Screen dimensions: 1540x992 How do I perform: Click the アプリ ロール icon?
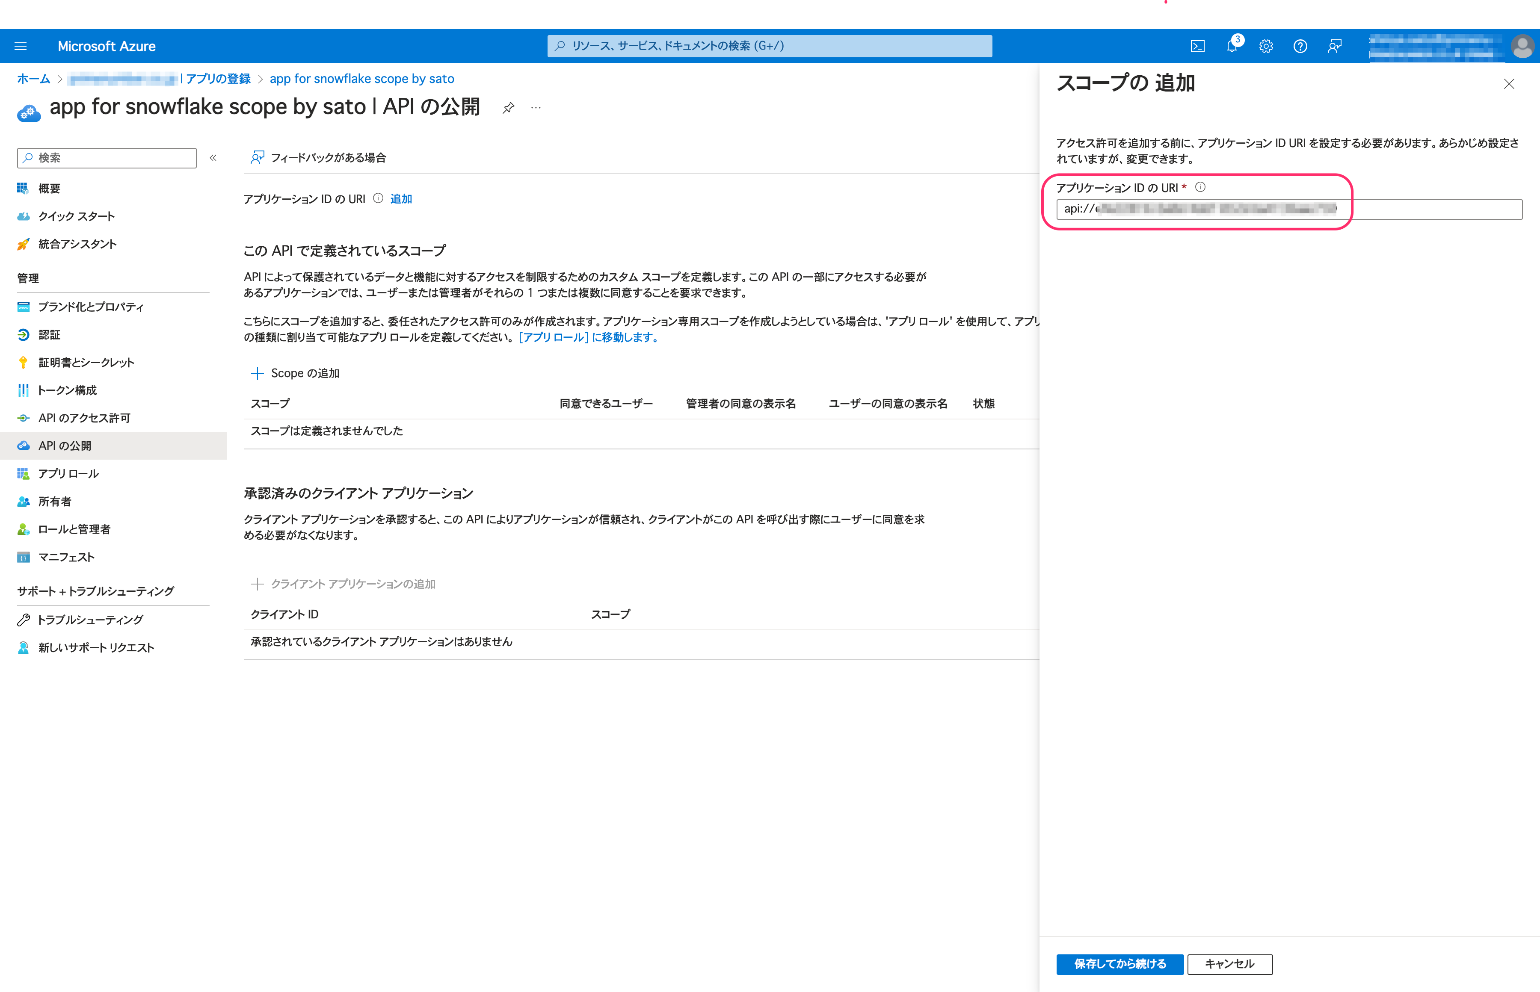click(x=23, y=473)
